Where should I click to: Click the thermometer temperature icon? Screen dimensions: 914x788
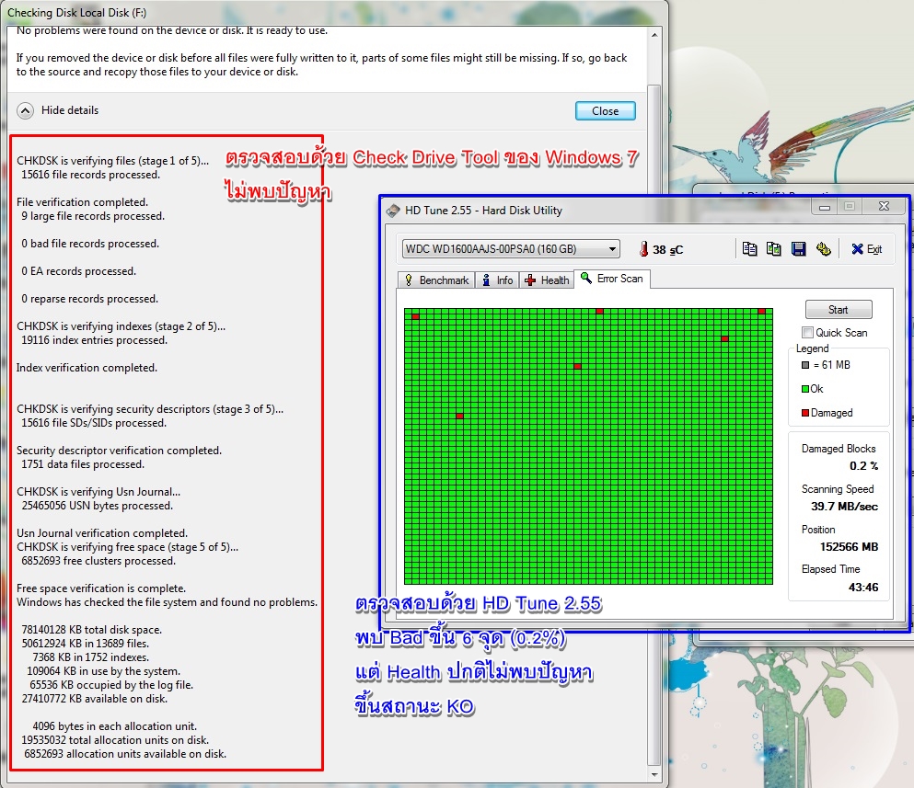point(643,249)
